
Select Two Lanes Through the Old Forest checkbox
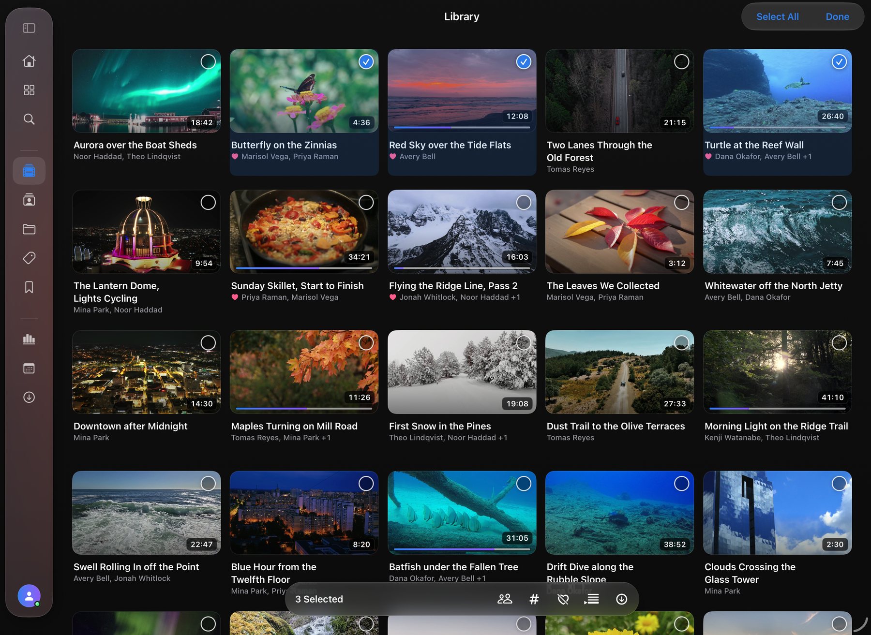click(x=681, y=61)
